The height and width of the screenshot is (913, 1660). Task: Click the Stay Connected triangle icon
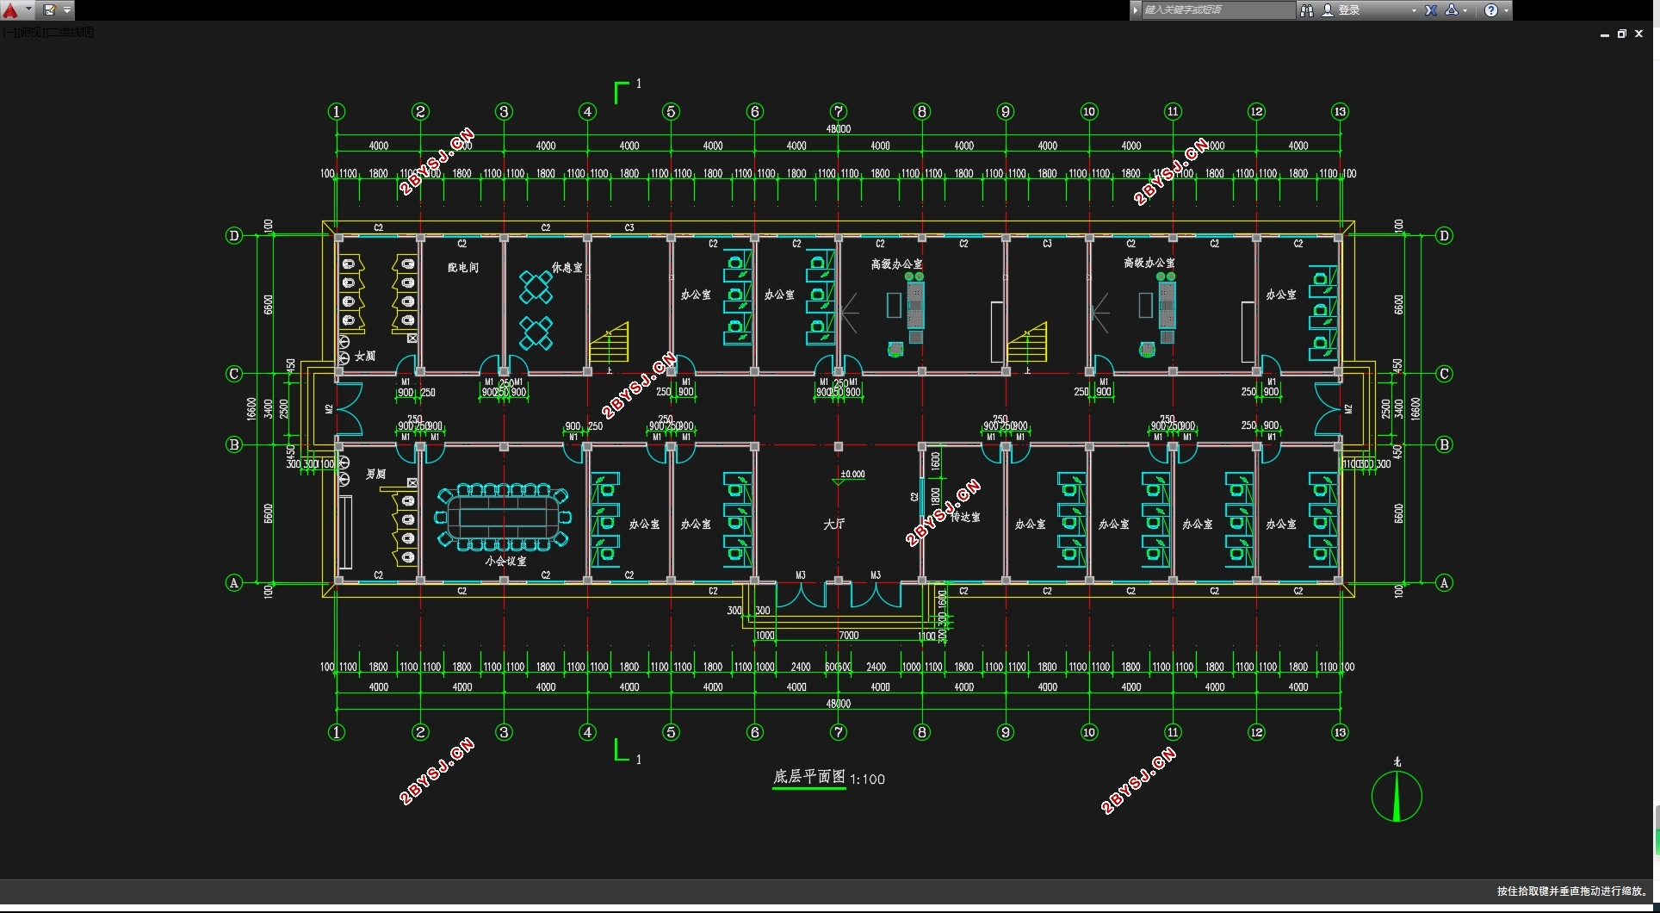pos(1452,10)
